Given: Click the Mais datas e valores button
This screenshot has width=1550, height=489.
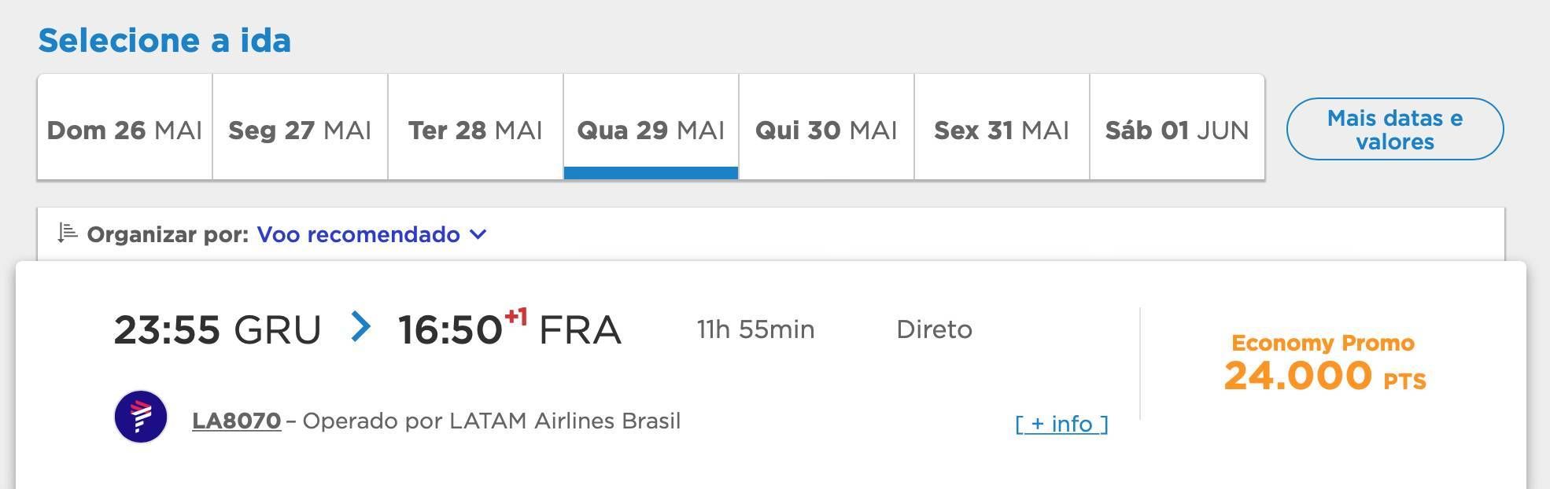Looking at the screenshot, I should tap(1394, 130).
